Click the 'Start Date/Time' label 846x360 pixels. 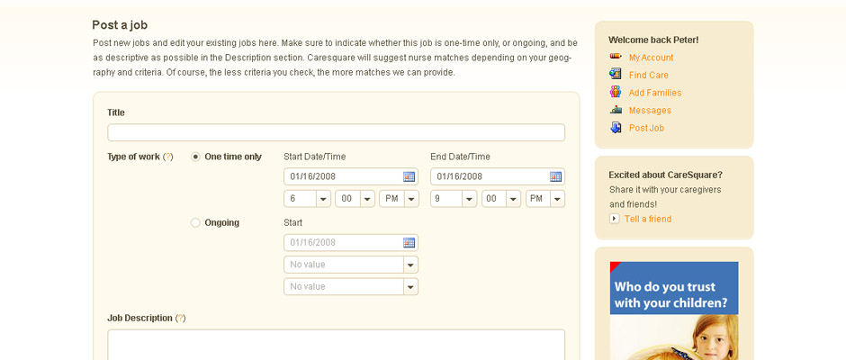pyautogui.click(x=315, y=157)
